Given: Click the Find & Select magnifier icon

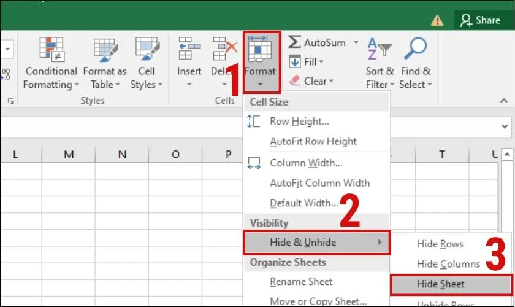Looking at the screenshot, I should click(x=416, y=49).
